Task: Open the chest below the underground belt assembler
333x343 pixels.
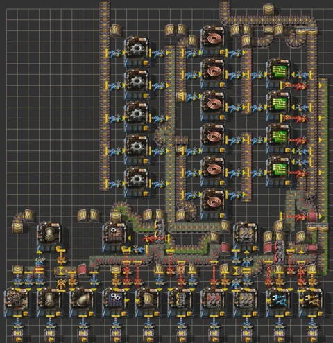Action: point(148,333)
